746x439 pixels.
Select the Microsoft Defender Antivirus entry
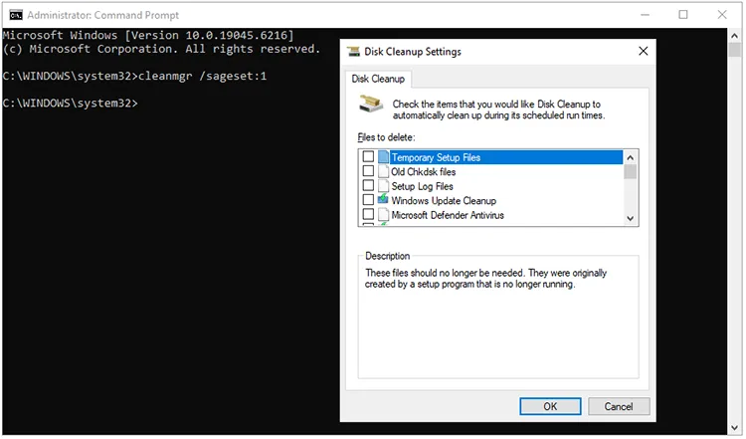tap(448, 215)
